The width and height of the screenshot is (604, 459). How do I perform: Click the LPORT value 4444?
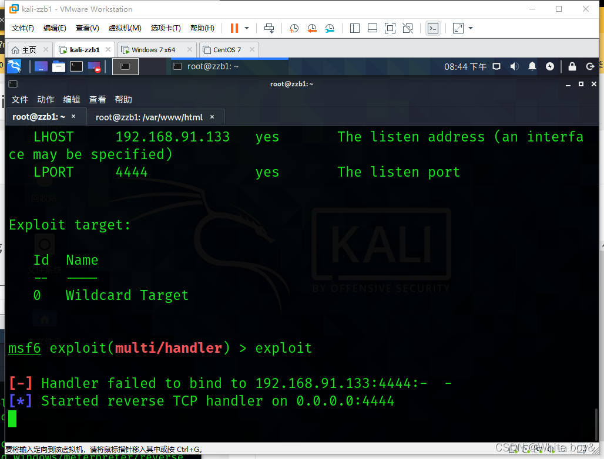pyautogui.click(x=132, y=172)
